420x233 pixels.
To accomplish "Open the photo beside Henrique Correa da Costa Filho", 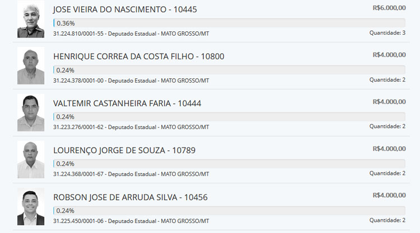I will tap(31, 66).
